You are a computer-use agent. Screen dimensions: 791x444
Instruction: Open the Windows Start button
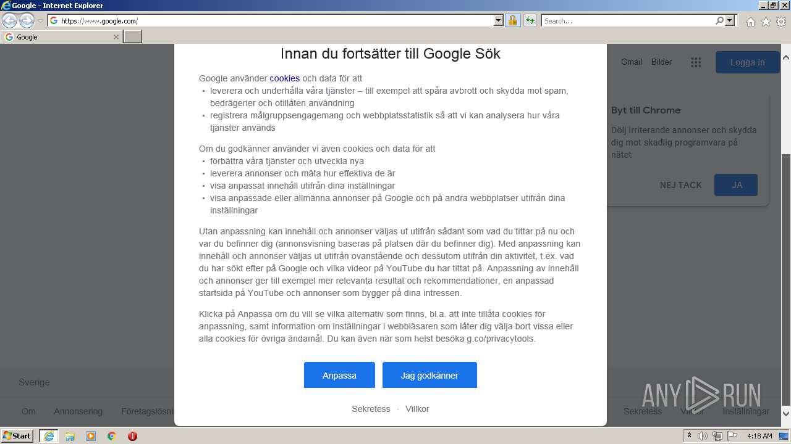point(17,435)
